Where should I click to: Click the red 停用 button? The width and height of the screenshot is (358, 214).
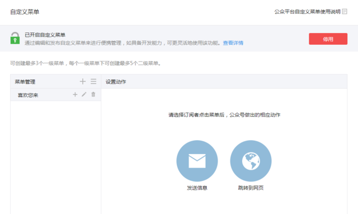click(328, 39)
